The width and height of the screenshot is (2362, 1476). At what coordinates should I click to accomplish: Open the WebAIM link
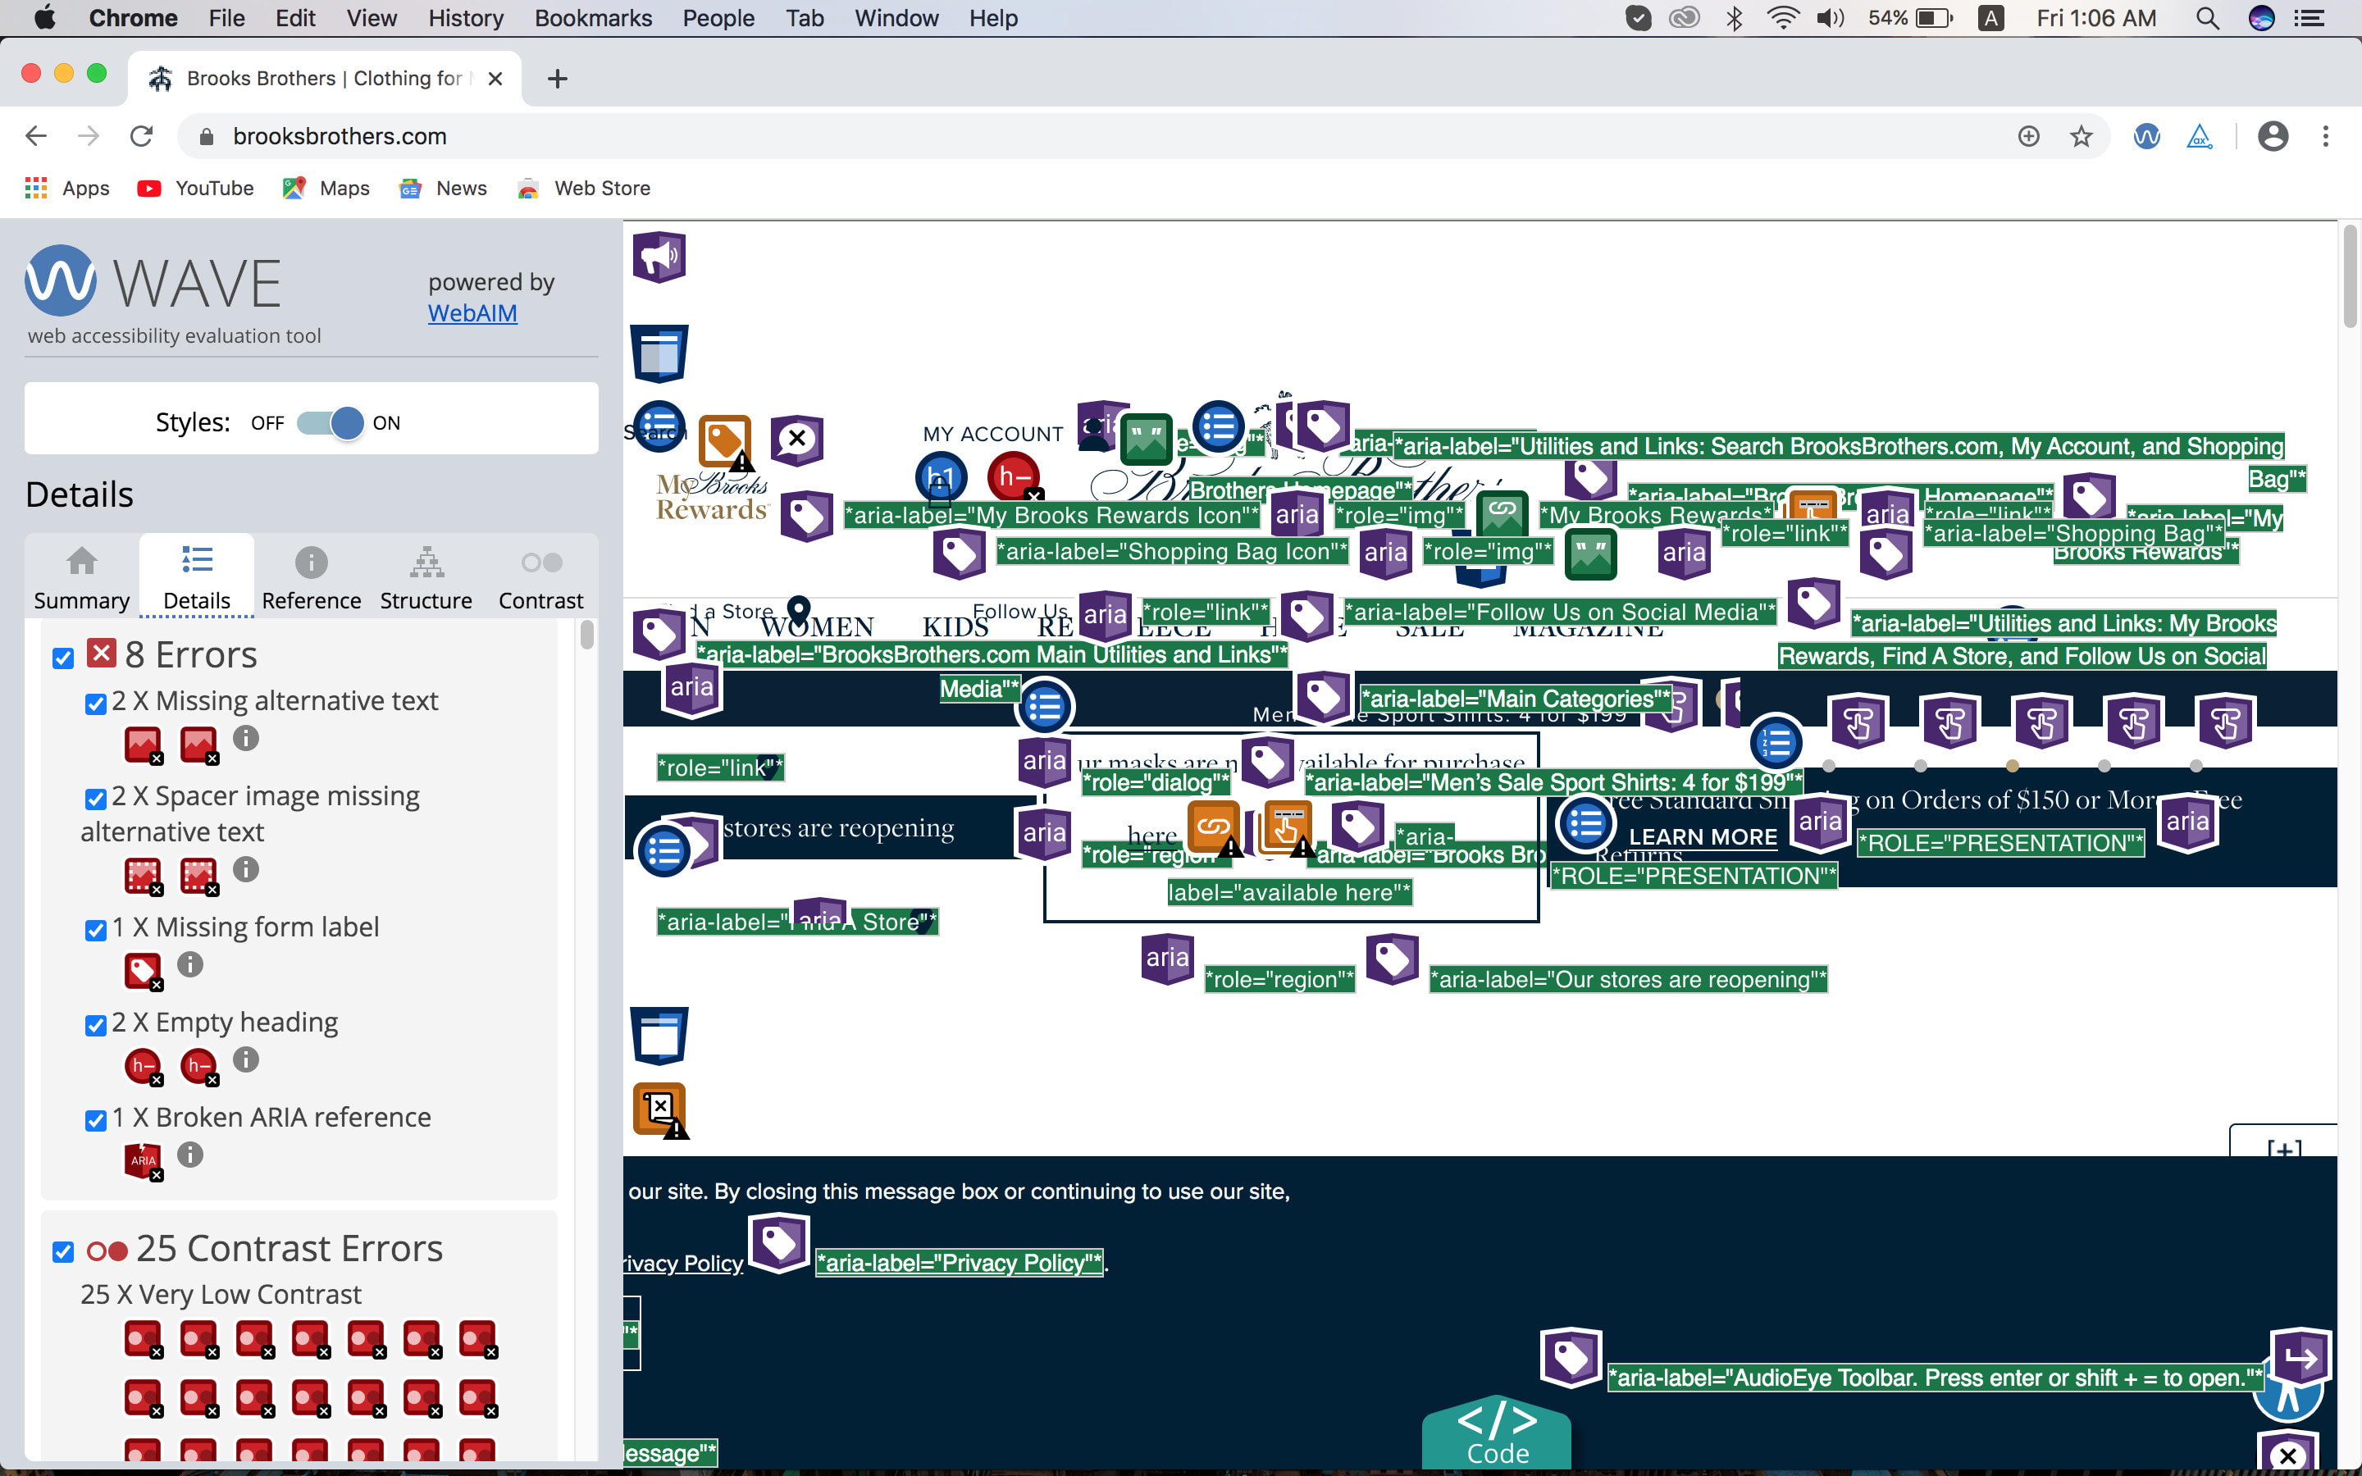pyautogui.click(x=472, y=313)
